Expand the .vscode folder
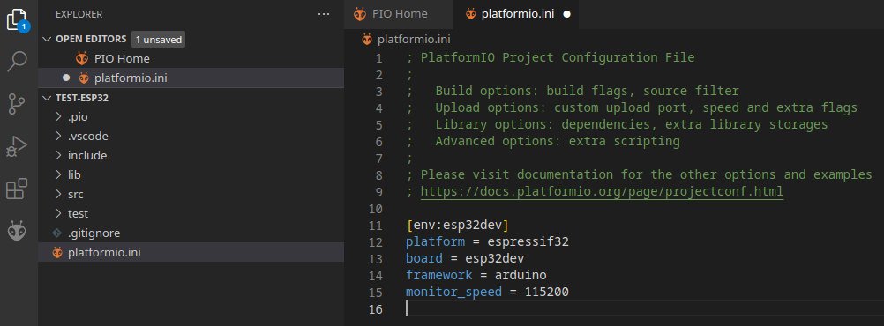Viewport: 884px width, 326px height. point(58,137)
